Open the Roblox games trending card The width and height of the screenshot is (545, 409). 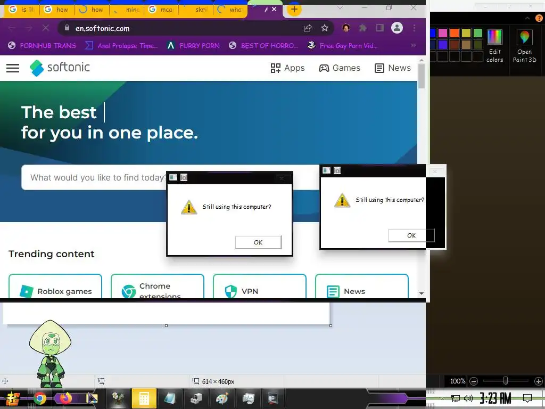[55, 287]
